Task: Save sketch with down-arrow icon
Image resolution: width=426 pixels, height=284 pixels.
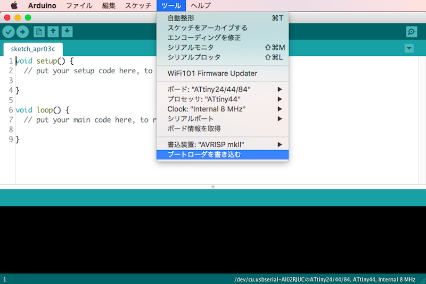Action: point(67,32)
